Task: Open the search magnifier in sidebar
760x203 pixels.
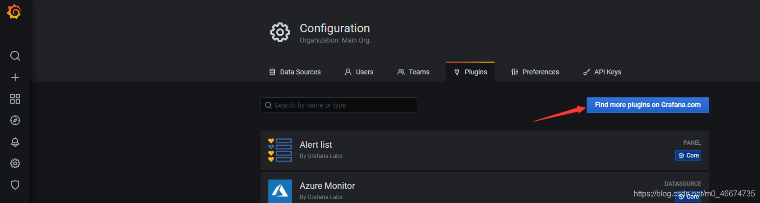Action: [x=15, y=56]
